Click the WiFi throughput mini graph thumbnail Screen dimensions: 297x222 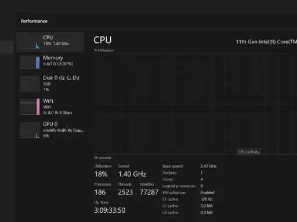pos(30,107)
